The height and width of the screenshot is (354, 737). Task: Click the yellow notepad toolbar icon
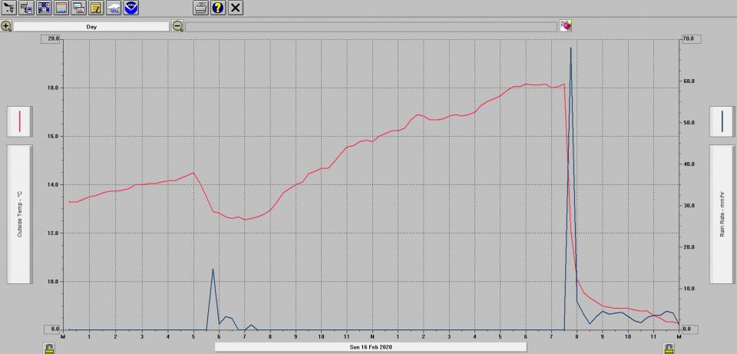(x=96, y=8)
